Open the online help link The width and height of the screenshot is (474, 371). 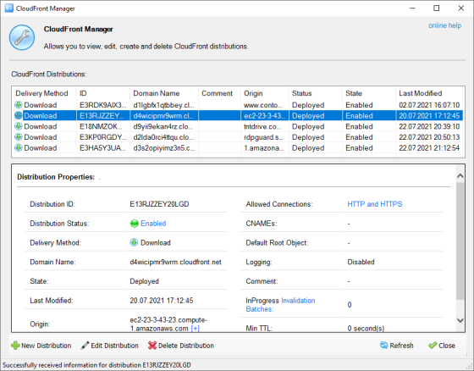pos(444,25)
